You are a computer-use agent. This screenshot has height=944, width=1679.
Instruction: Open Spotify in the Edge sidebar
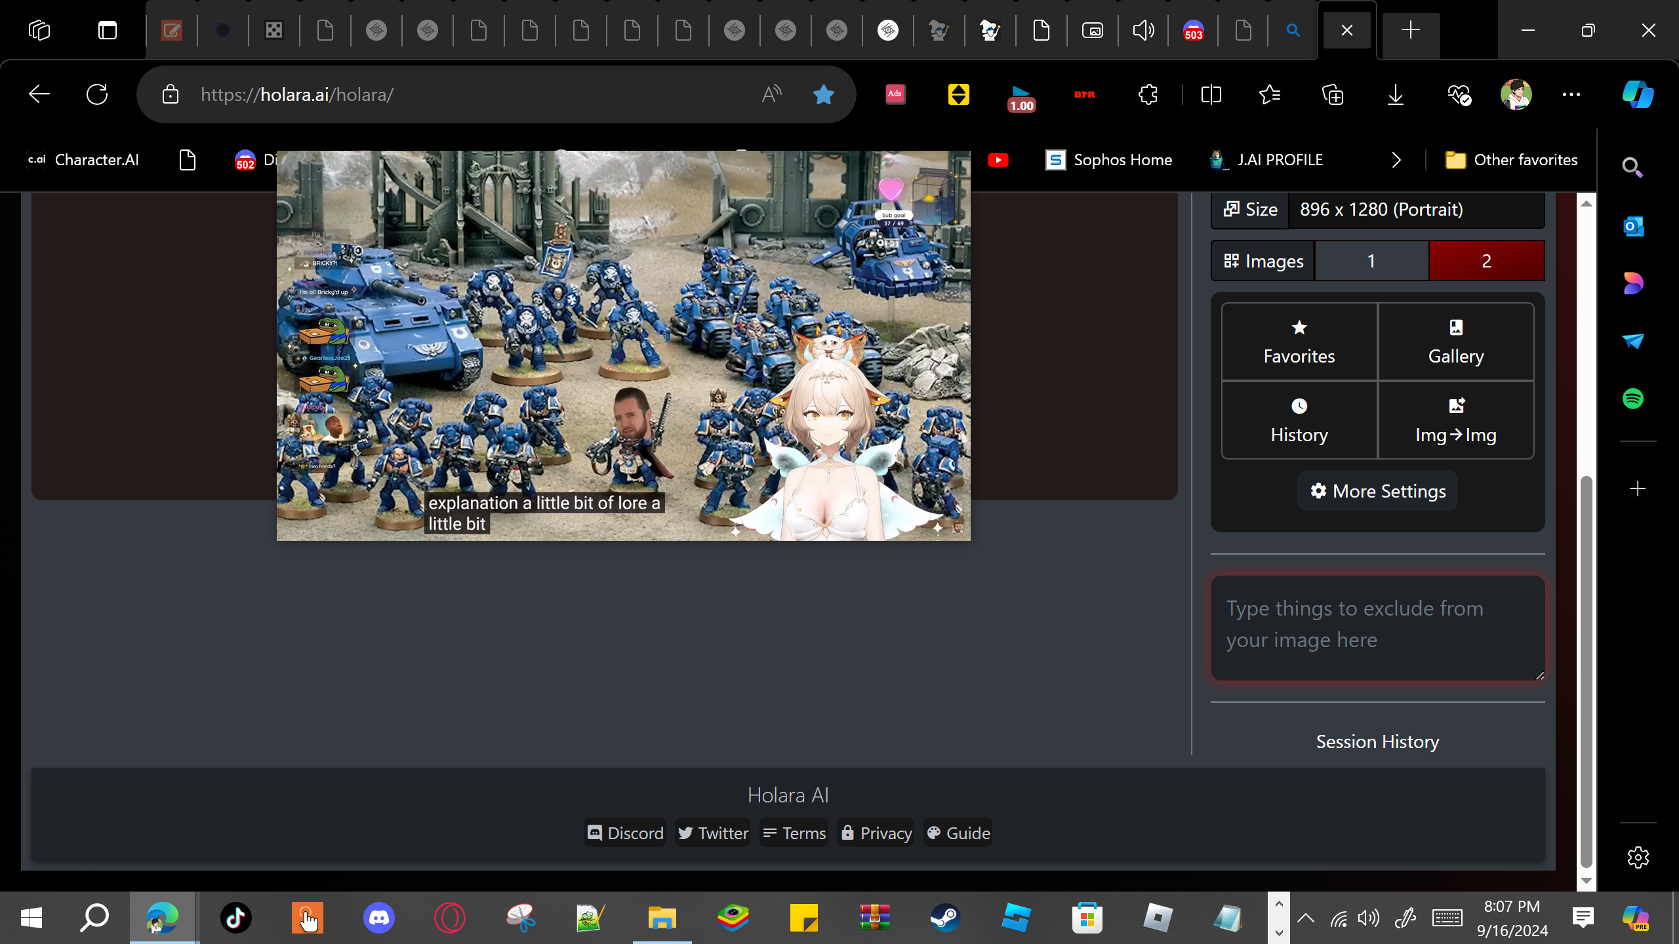(x=1632, y=399)
